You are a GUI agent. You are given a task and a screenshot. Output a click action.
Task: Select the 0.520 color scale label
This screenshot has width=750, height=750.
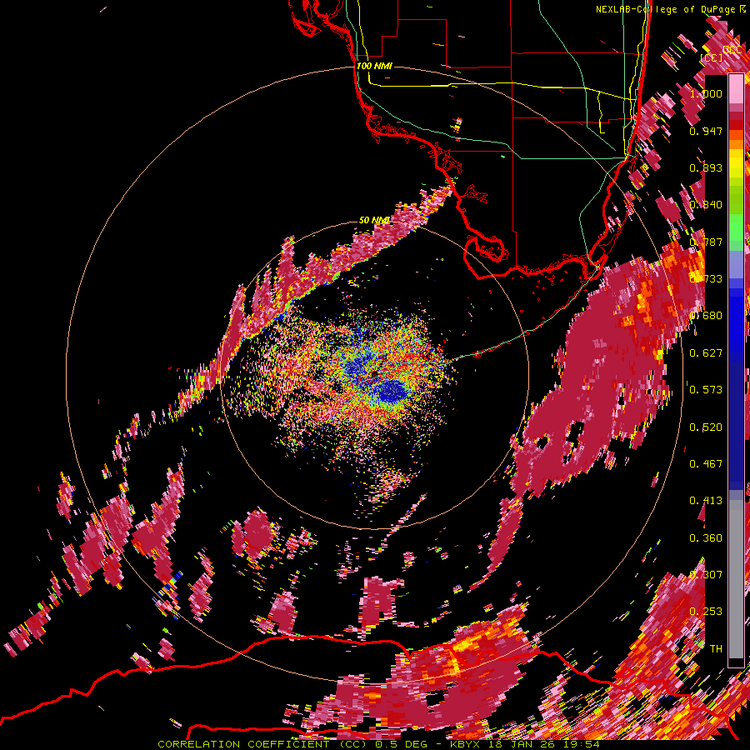click(706, 427)
